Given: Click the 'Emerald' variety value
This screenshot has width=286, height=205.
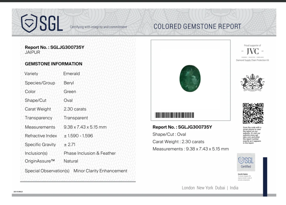Looking at the screenshot, I should 71,74.
